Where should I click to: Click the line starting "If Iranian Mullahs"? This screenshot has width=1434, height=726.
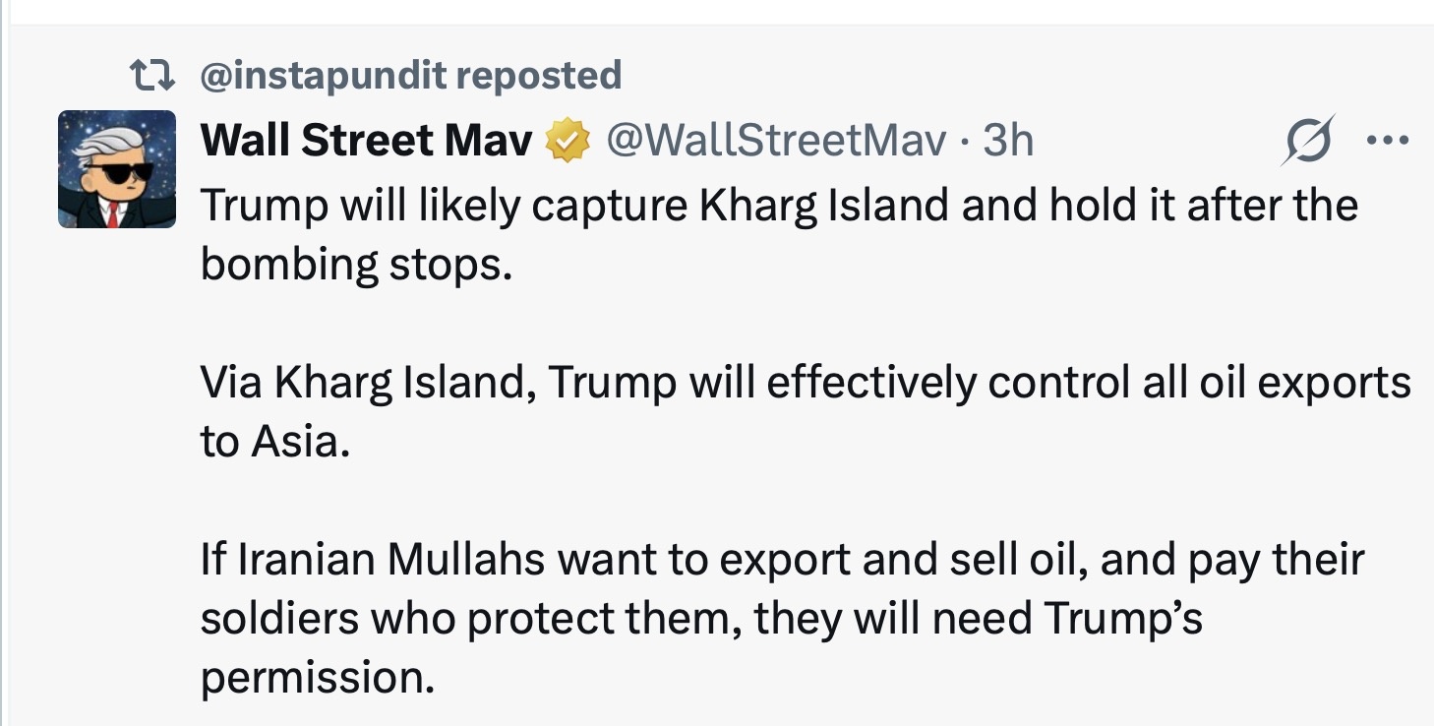pyautogui.click(x=782, y=559)
